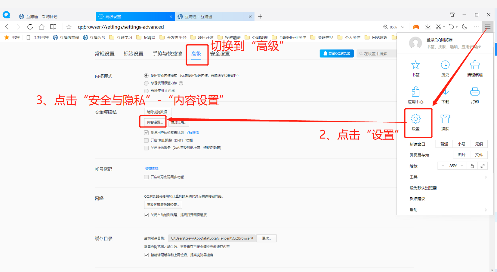
Task: Bookmark this page with the star icon
Action: click(x=69, y=27)
